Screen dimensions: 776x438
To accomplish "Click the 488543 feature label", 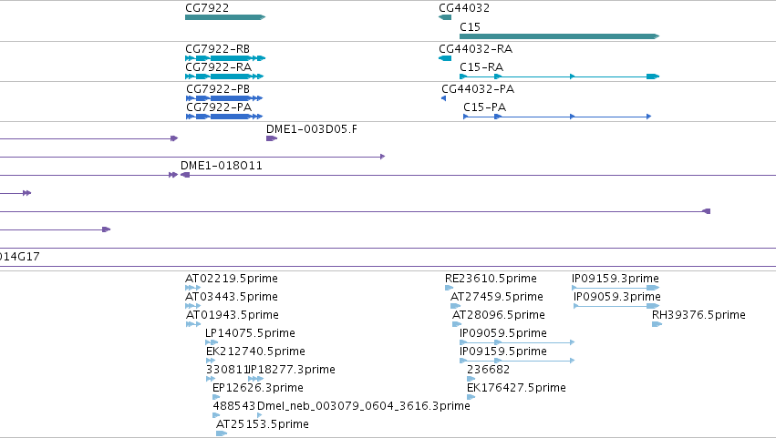I will click(x=234, y=406).
